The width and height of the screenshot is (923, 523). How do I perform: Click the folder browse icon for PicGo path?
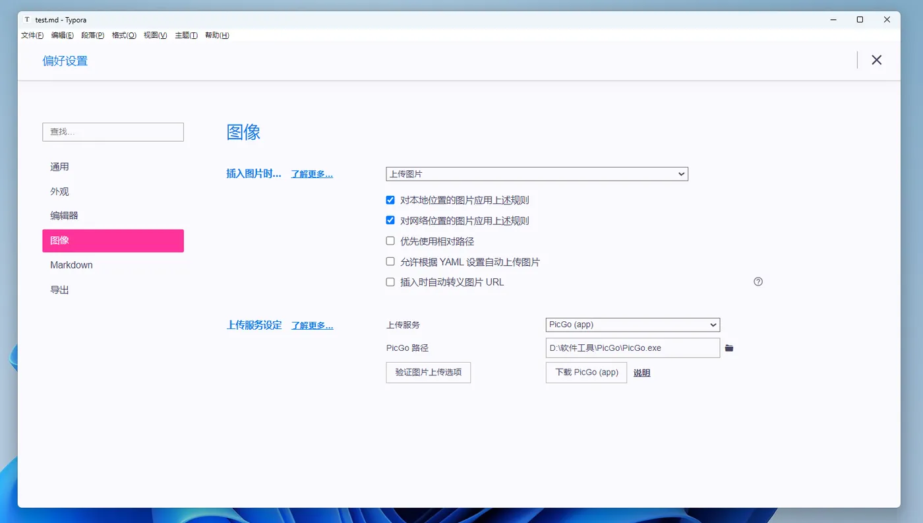coord(729,348)
